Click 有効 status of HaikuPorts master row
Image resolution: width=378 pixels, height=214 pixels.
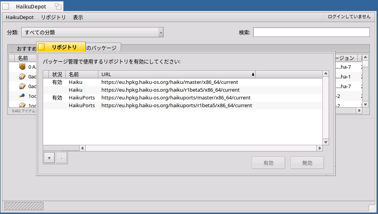pos(57,97)
